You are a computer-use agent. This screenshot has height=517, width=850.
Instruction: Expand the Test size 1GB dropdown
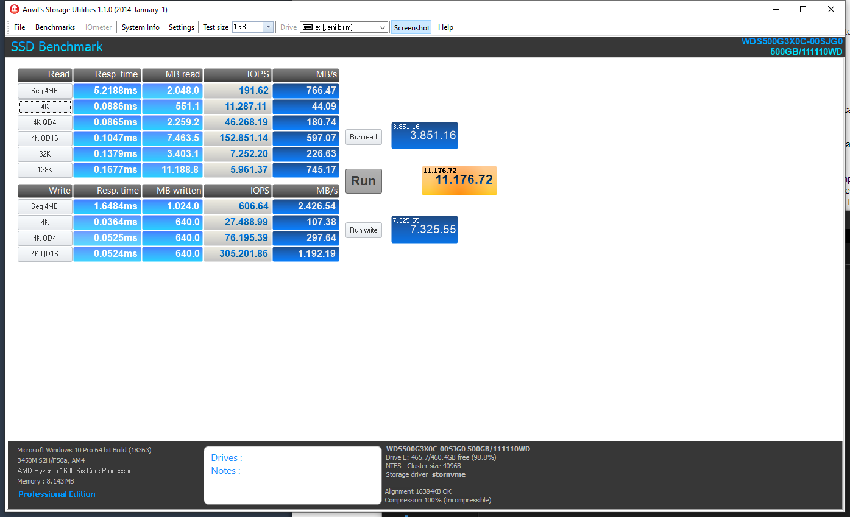click(268, 27)
